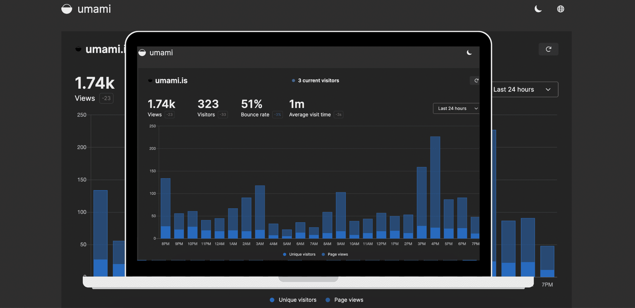Screen dimensions: 635x308
Task: Click the refresh icon inside the laptop dashboard
Action: (476, 80)
